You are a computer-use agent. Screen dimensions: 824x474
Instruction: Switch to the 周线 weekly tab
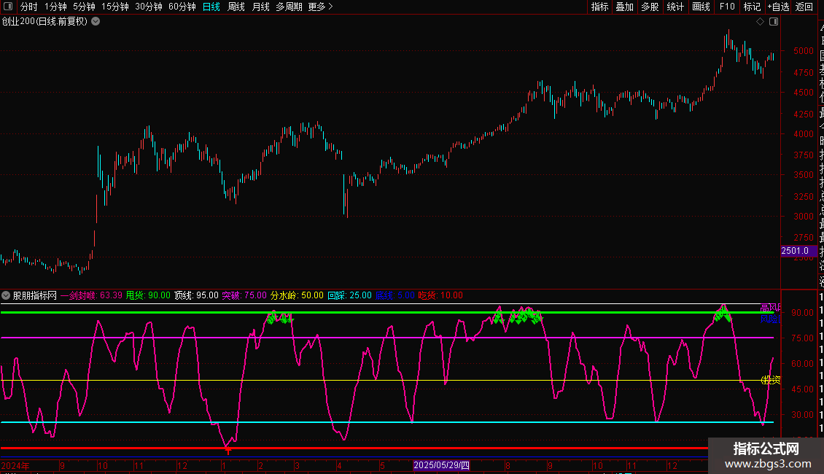236,7
